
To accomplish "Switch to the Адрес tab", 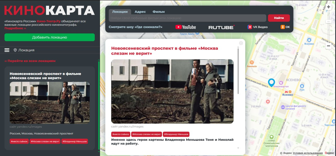I will pyautogui.click(x=140, y=12).
